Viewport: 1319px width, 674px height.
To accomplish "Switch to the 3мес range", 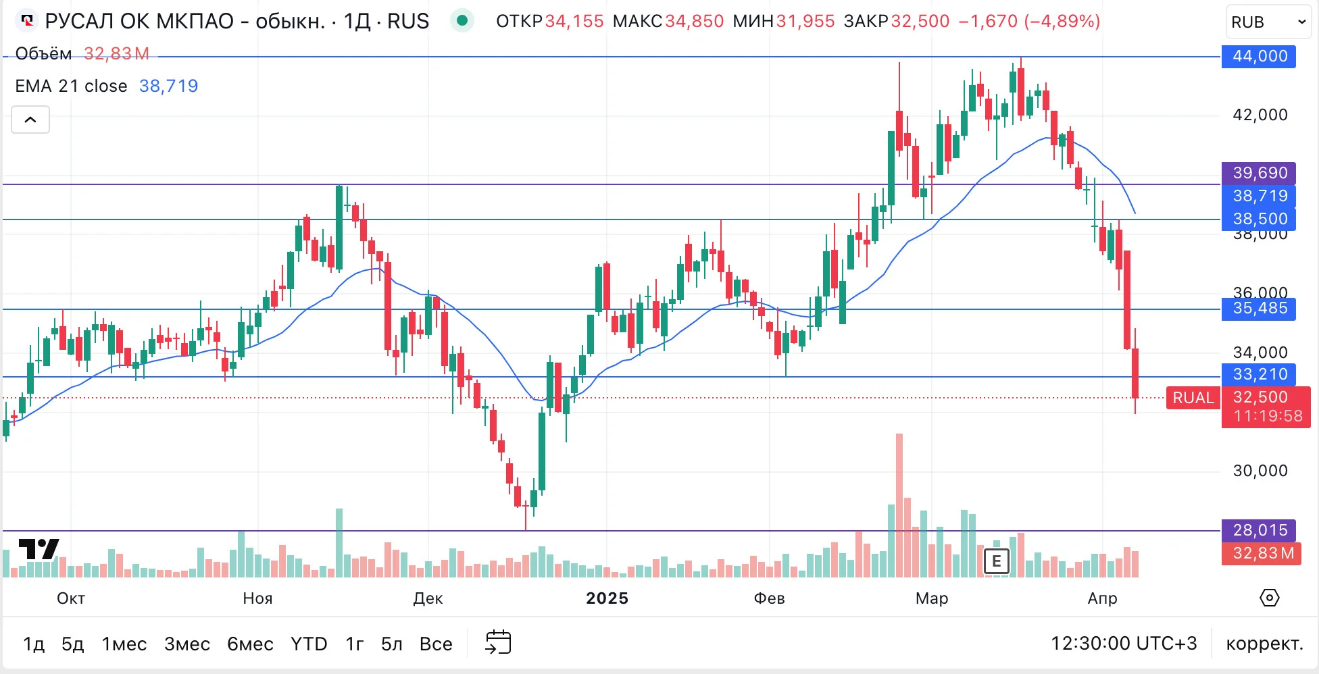I will click(187, 644).
